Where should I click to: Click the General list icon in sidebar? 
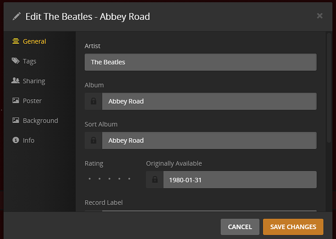point(16,41)
